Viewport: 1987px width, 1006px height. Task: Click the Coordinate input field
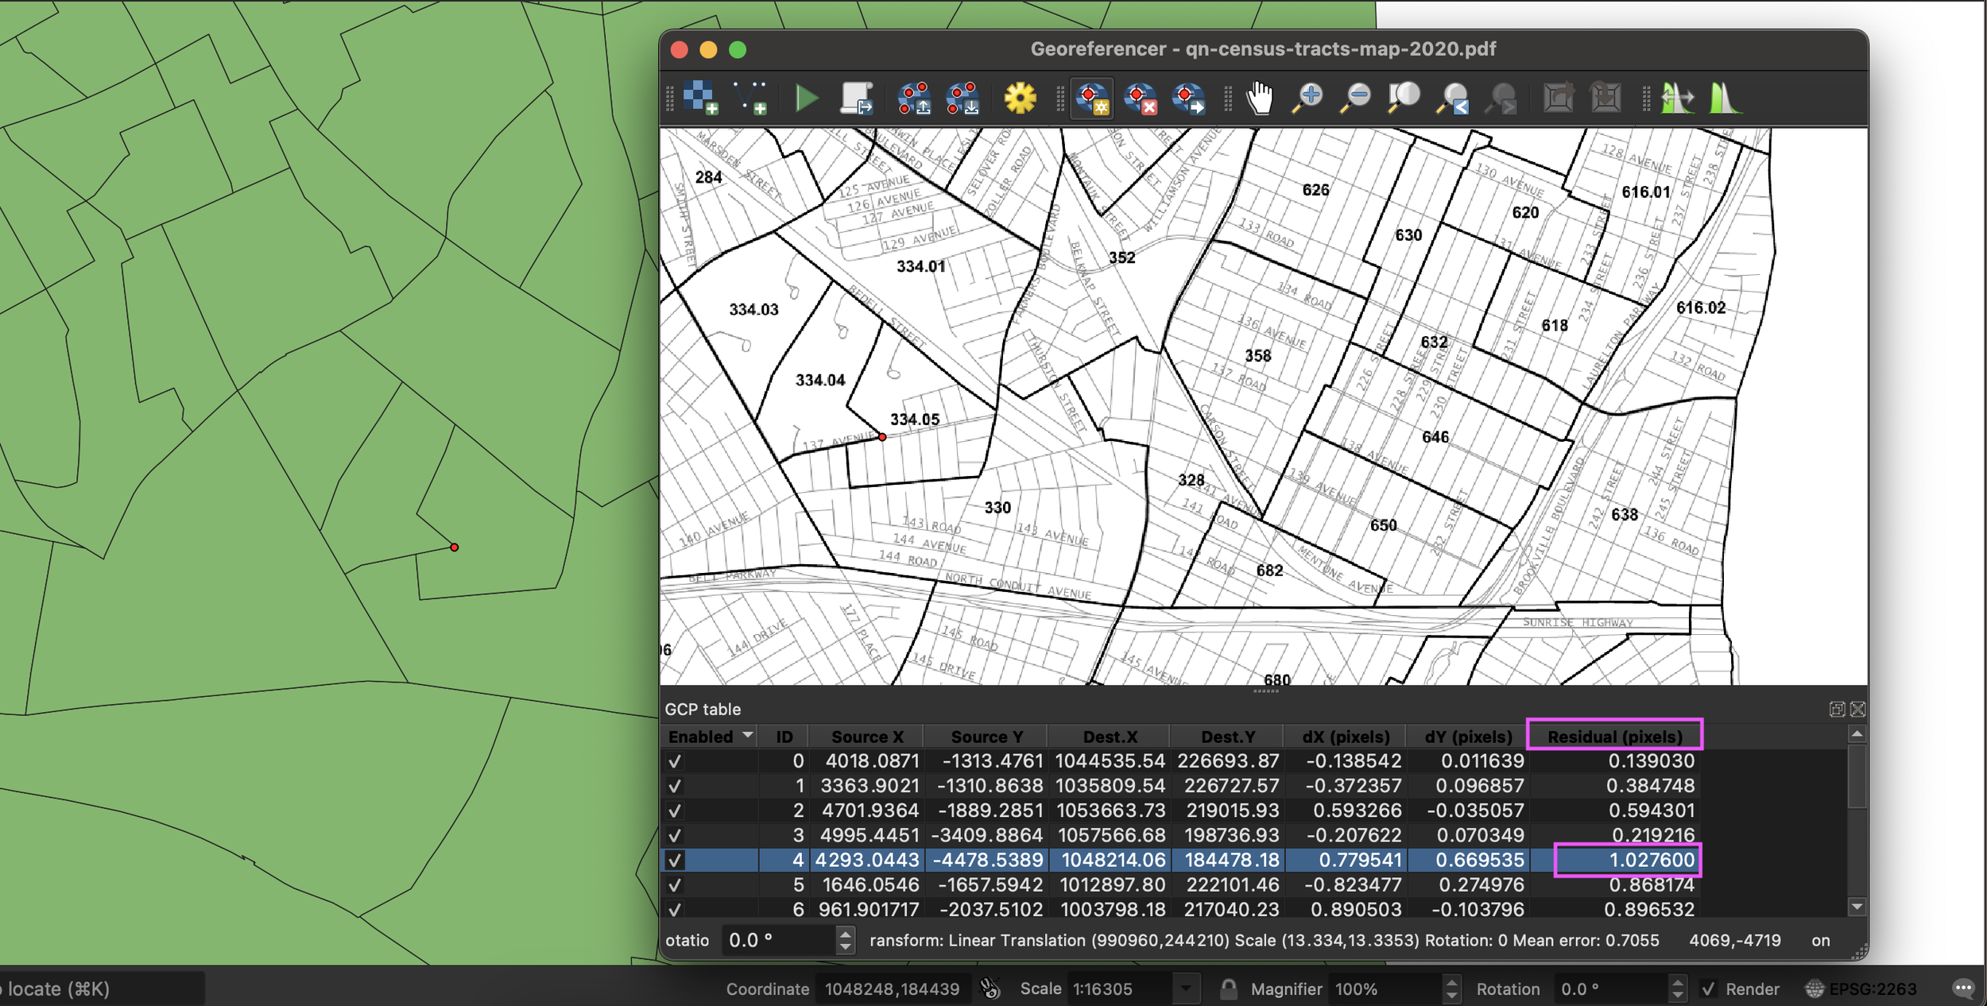(892, 989)
